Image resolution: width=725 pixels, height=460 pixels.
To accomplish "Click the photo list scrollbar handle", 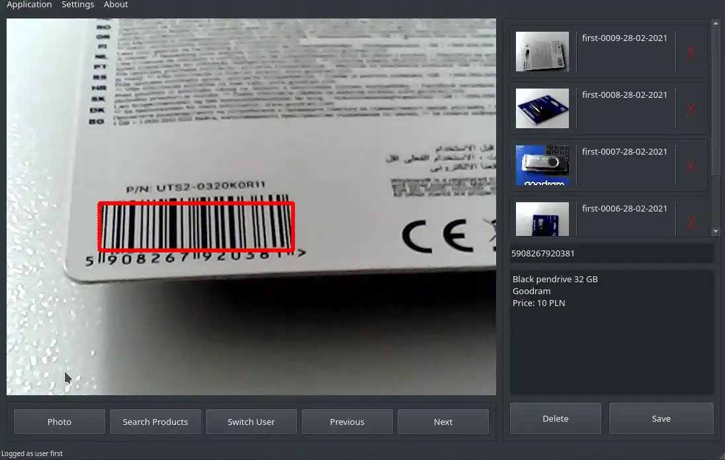I will [x=716, y=100].
